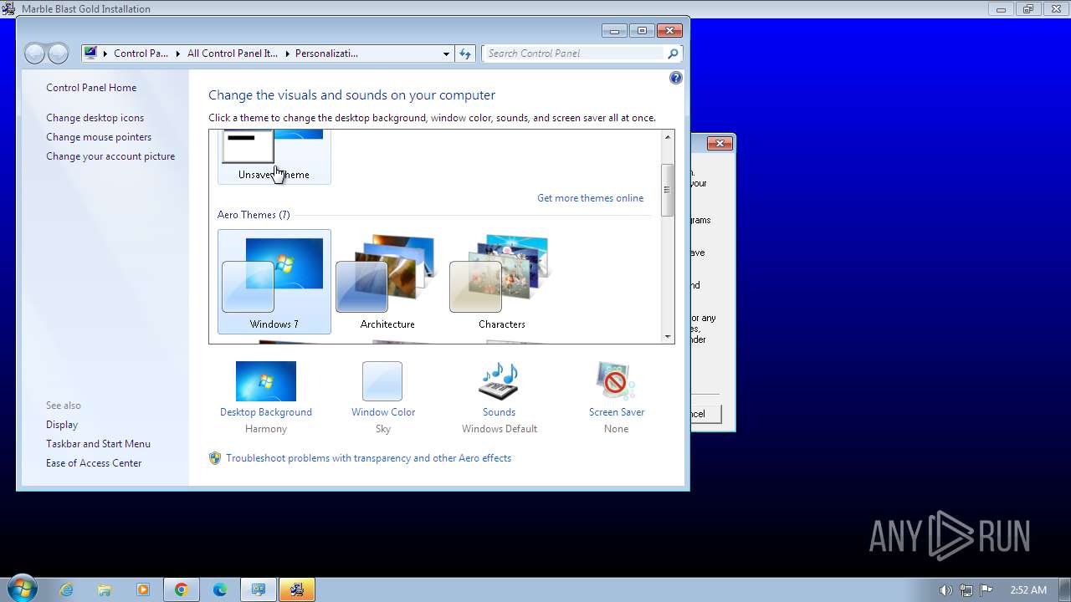Open Microsoft Edge from the taskbar

(220, 589)
